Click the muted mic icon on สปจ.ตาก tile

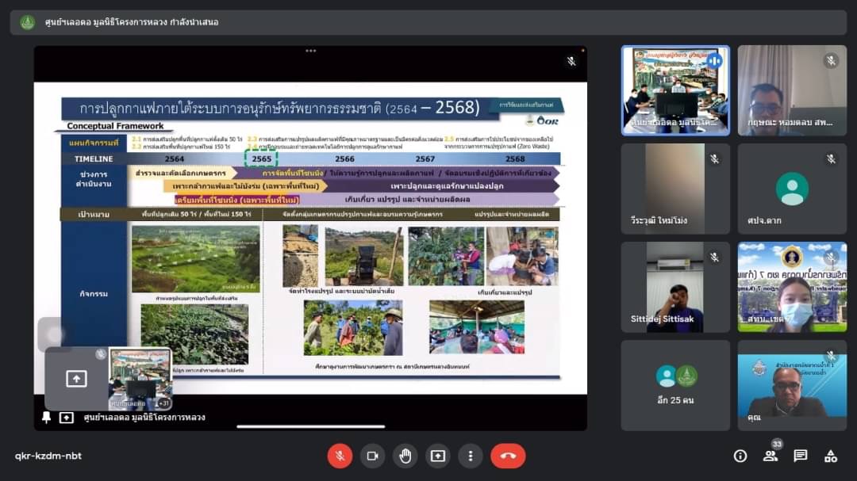click(831, 158)
